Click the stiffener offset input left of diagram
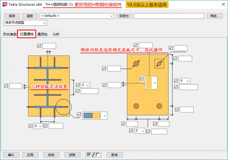The height and width of the screenshot is (160, 228). 16,86
